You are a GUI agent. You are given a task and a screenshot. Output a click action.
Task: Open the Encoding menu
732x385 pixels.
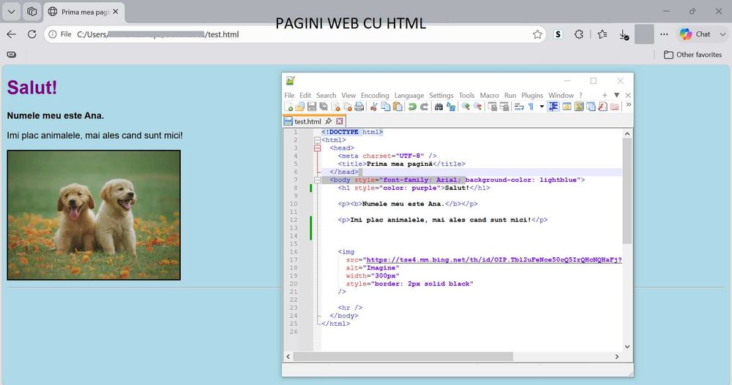coord(375,95)
